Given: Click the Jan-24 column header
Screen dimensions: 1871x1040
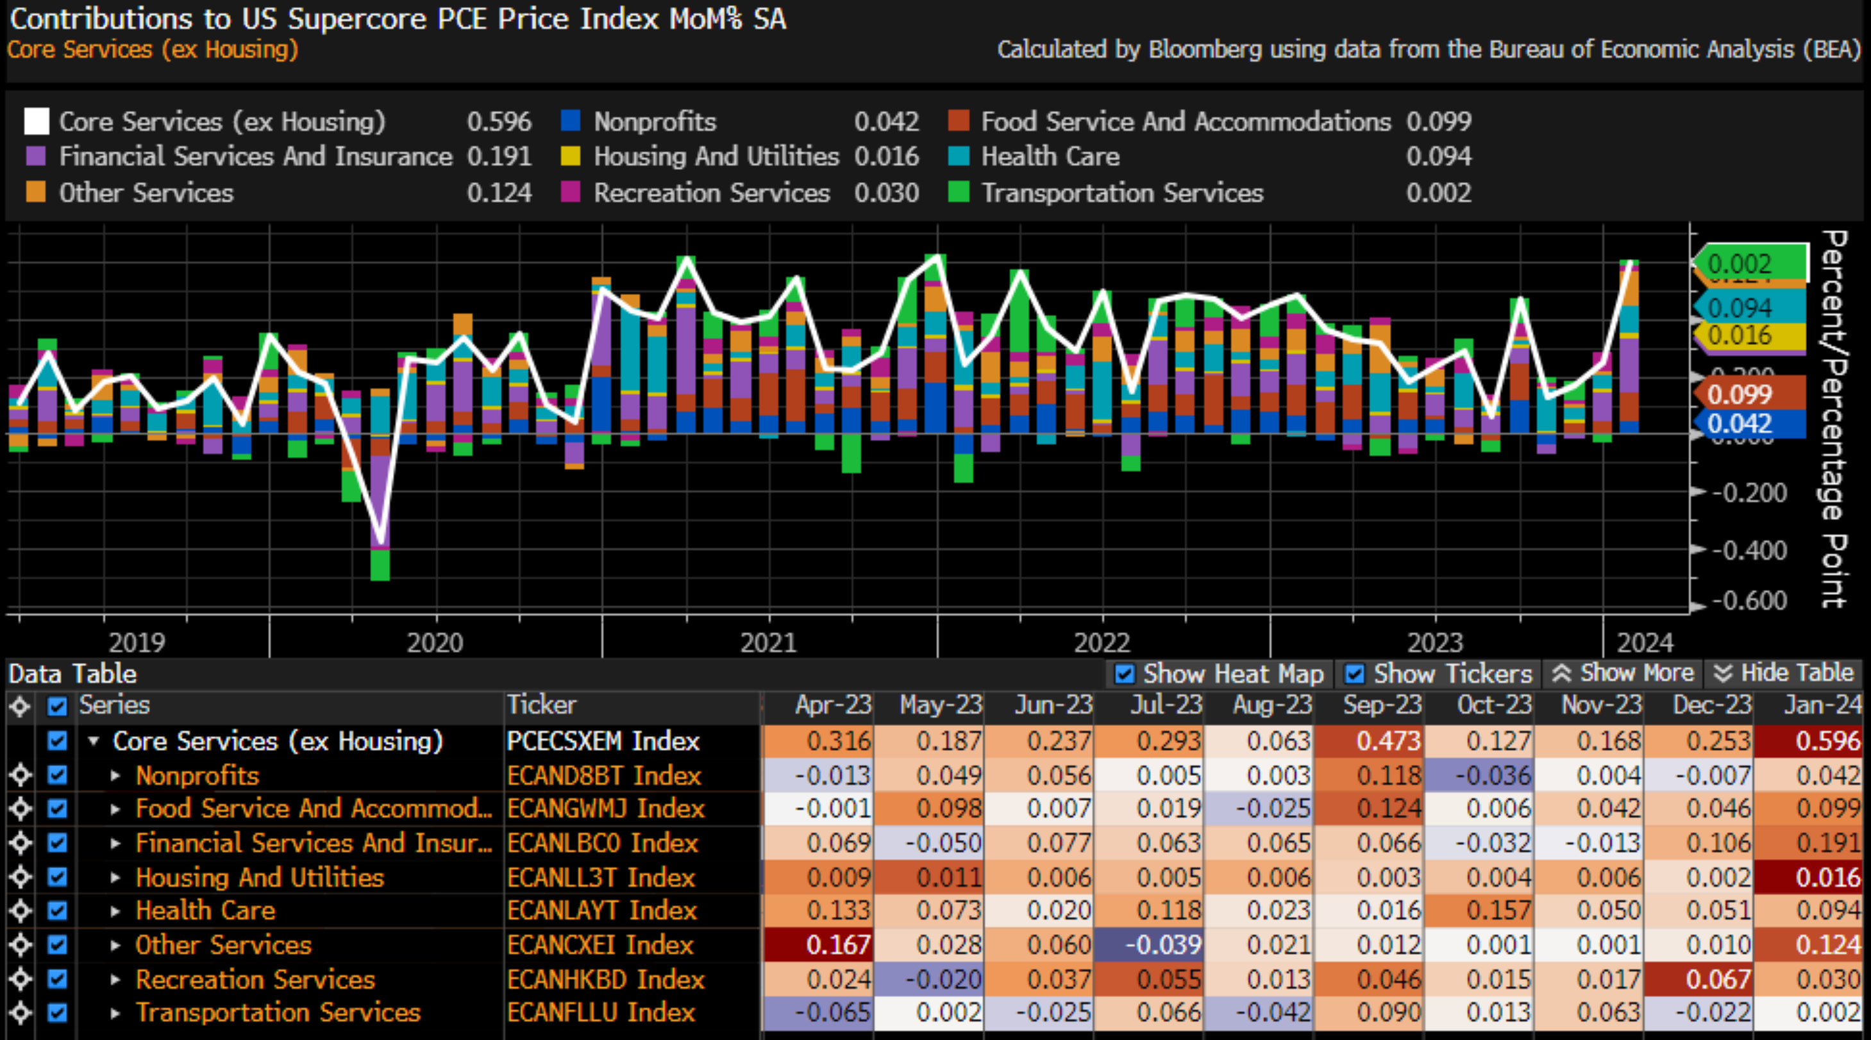Looking at the screenshot, I should (x=1822, y=705).
